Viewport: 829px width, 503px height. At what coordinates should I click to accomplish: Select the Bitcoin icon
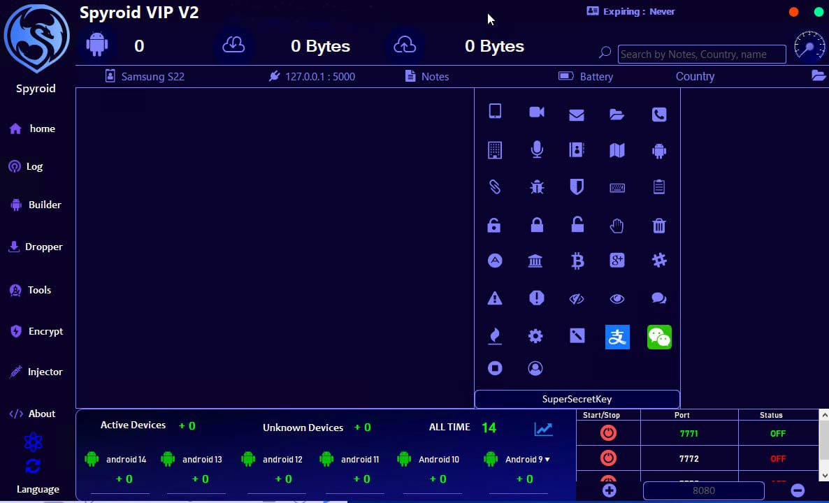(577, 261)
